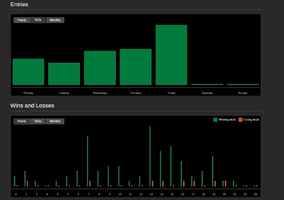This screenshot has width=284, height=200.
Task: Click the Entries section heading
Action: pos(19,4)
